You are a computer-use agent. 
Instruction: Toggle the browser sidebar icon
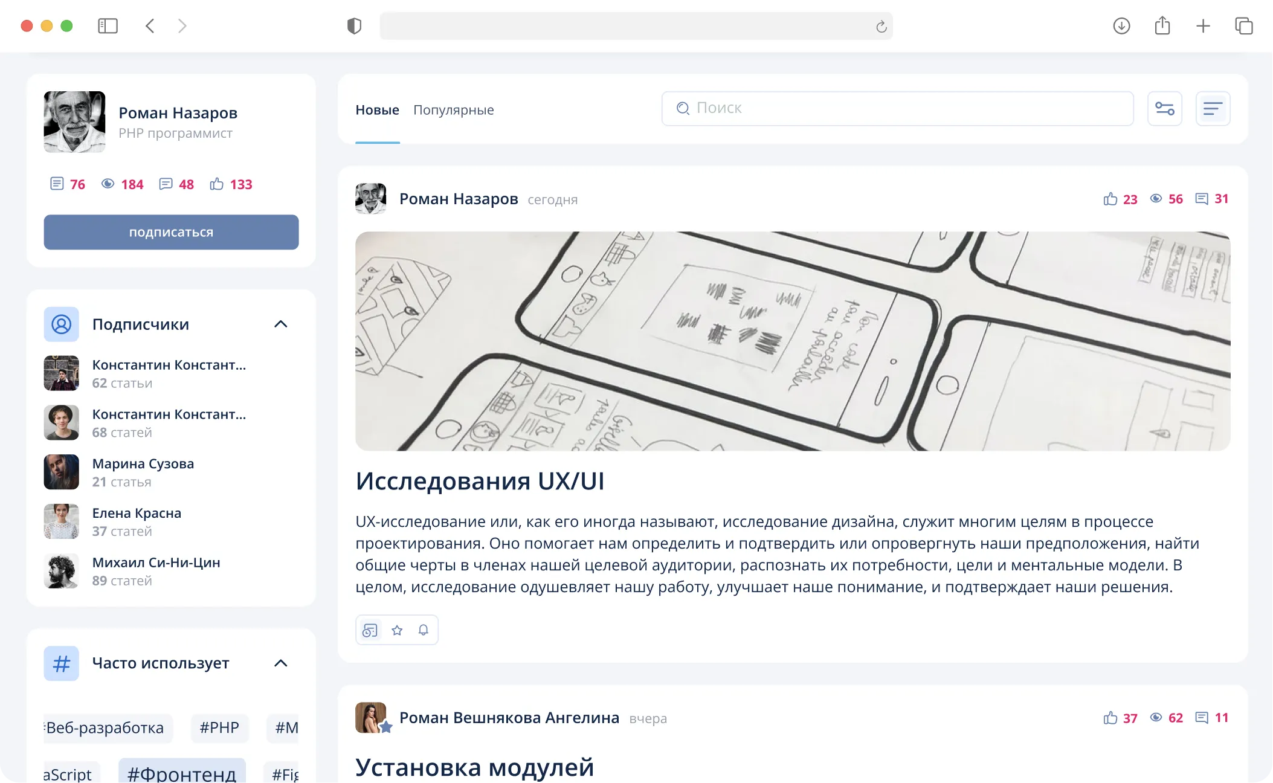[108, 26]
